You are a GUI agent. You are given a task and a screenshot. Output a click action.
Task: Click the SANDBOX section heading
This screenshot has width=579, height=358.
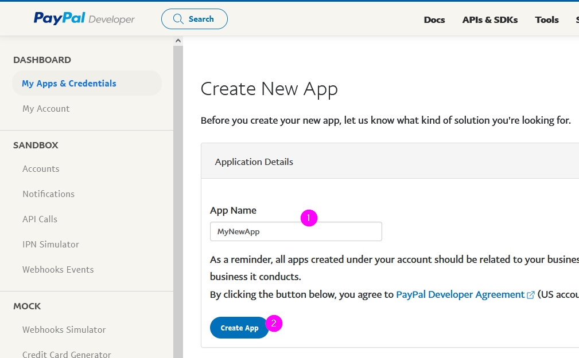(36, 145)
